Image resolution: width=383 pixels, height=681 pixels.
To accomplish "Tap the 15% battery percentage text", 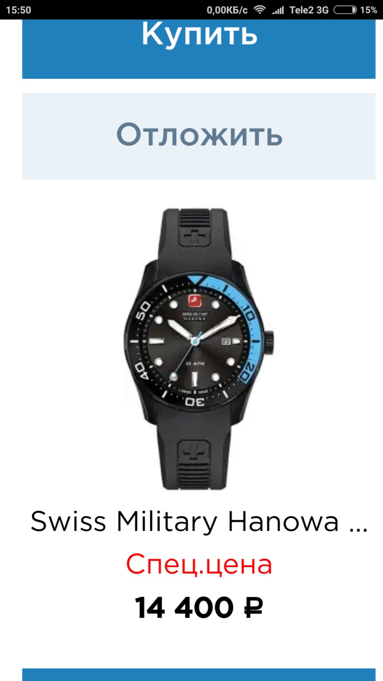I will 369,10.
